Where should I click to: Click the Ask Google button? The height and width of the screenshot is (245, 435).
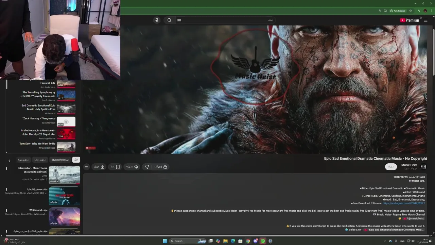click(398, 11)
